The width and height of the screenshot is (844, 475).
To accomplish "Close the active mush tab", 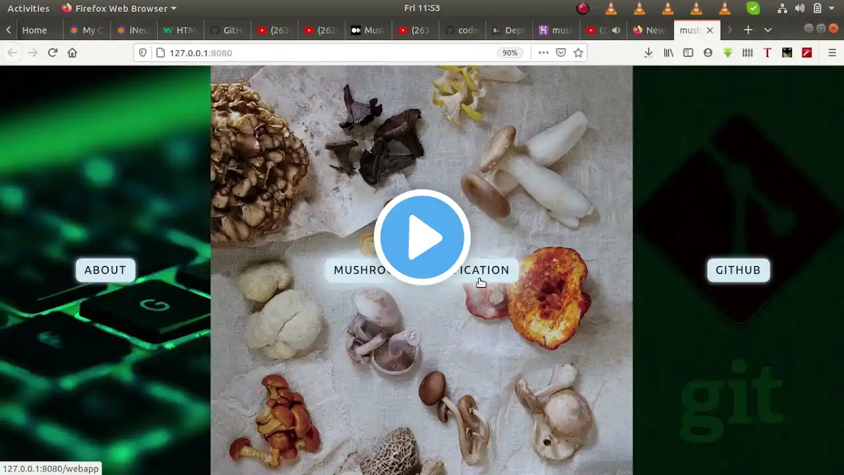I will click(x=709, y=30).
